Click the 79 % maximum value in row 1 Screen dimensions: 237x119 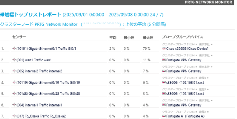147,49
